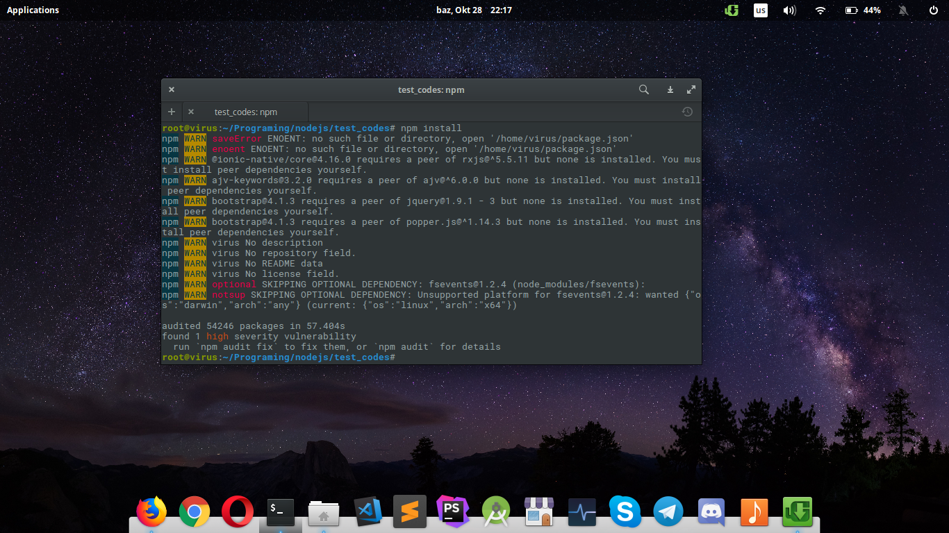The height and width of the screenshot is (533, 949).
Task: Click '@ionic-native/core@4.16.0' in the output
Action: [281, 160]
